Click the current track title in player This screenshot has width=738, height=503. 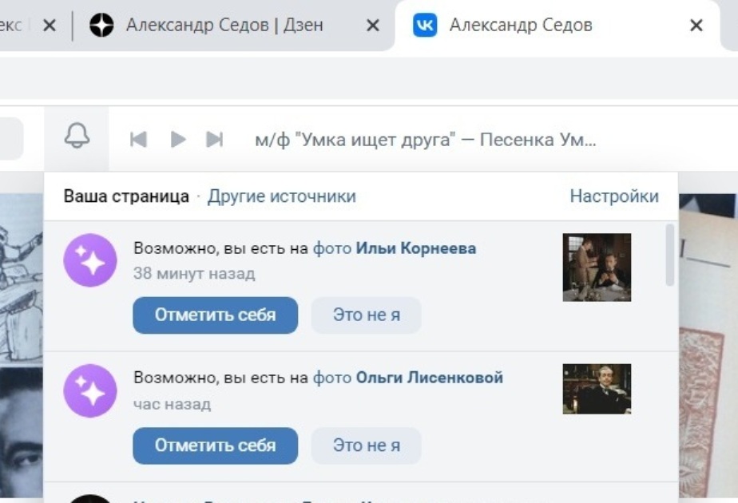click(x=426, y=140)
